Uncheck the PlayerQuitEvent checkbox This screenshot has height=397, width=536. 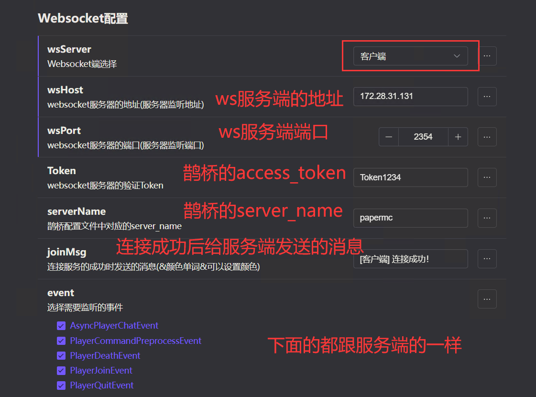pos(61,386)
